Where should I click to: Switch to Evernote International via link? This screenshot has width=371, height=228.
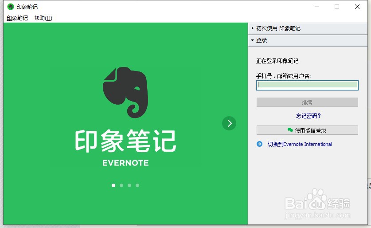300,144
